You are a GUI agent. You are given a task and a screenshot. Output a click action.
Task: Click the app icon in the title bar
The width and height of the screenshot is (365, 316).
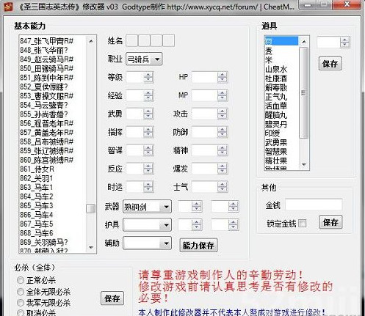(9, 7)
